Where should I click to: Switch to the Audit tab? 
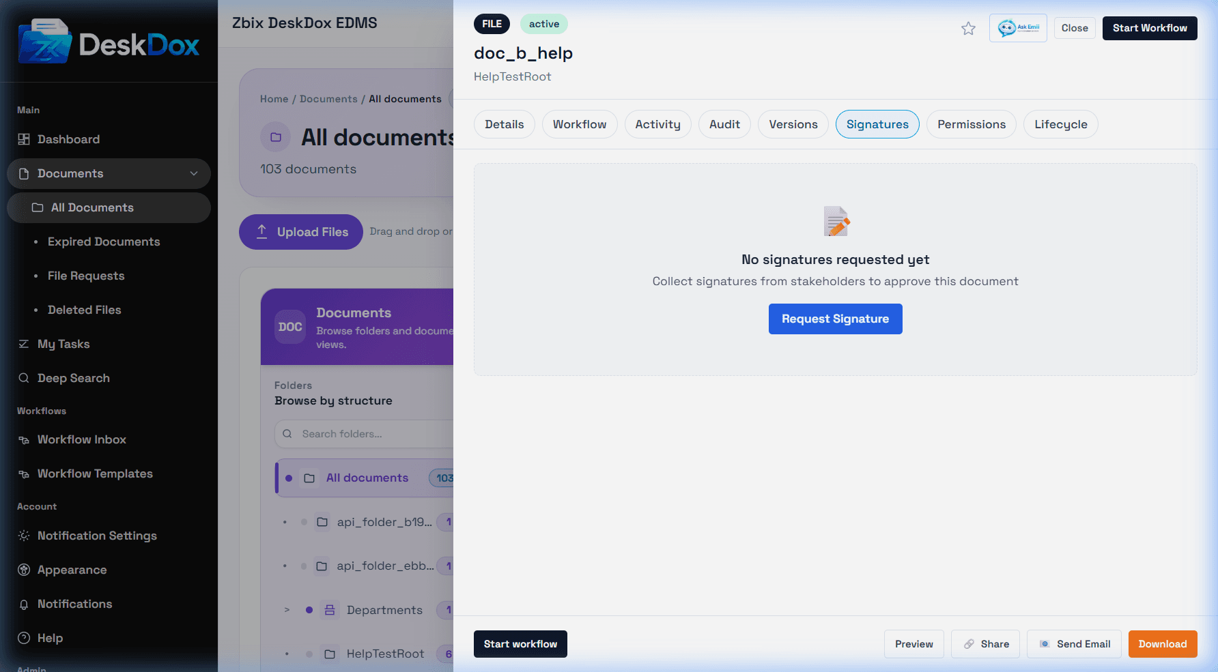click(724, 124)
